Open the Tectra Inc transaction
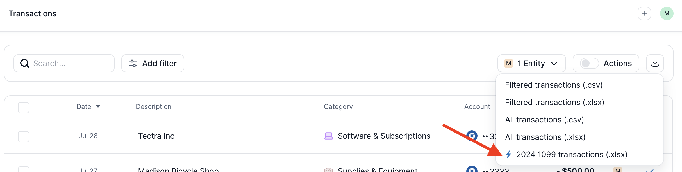This screenshot has height=172, width=682. [156, 136]
